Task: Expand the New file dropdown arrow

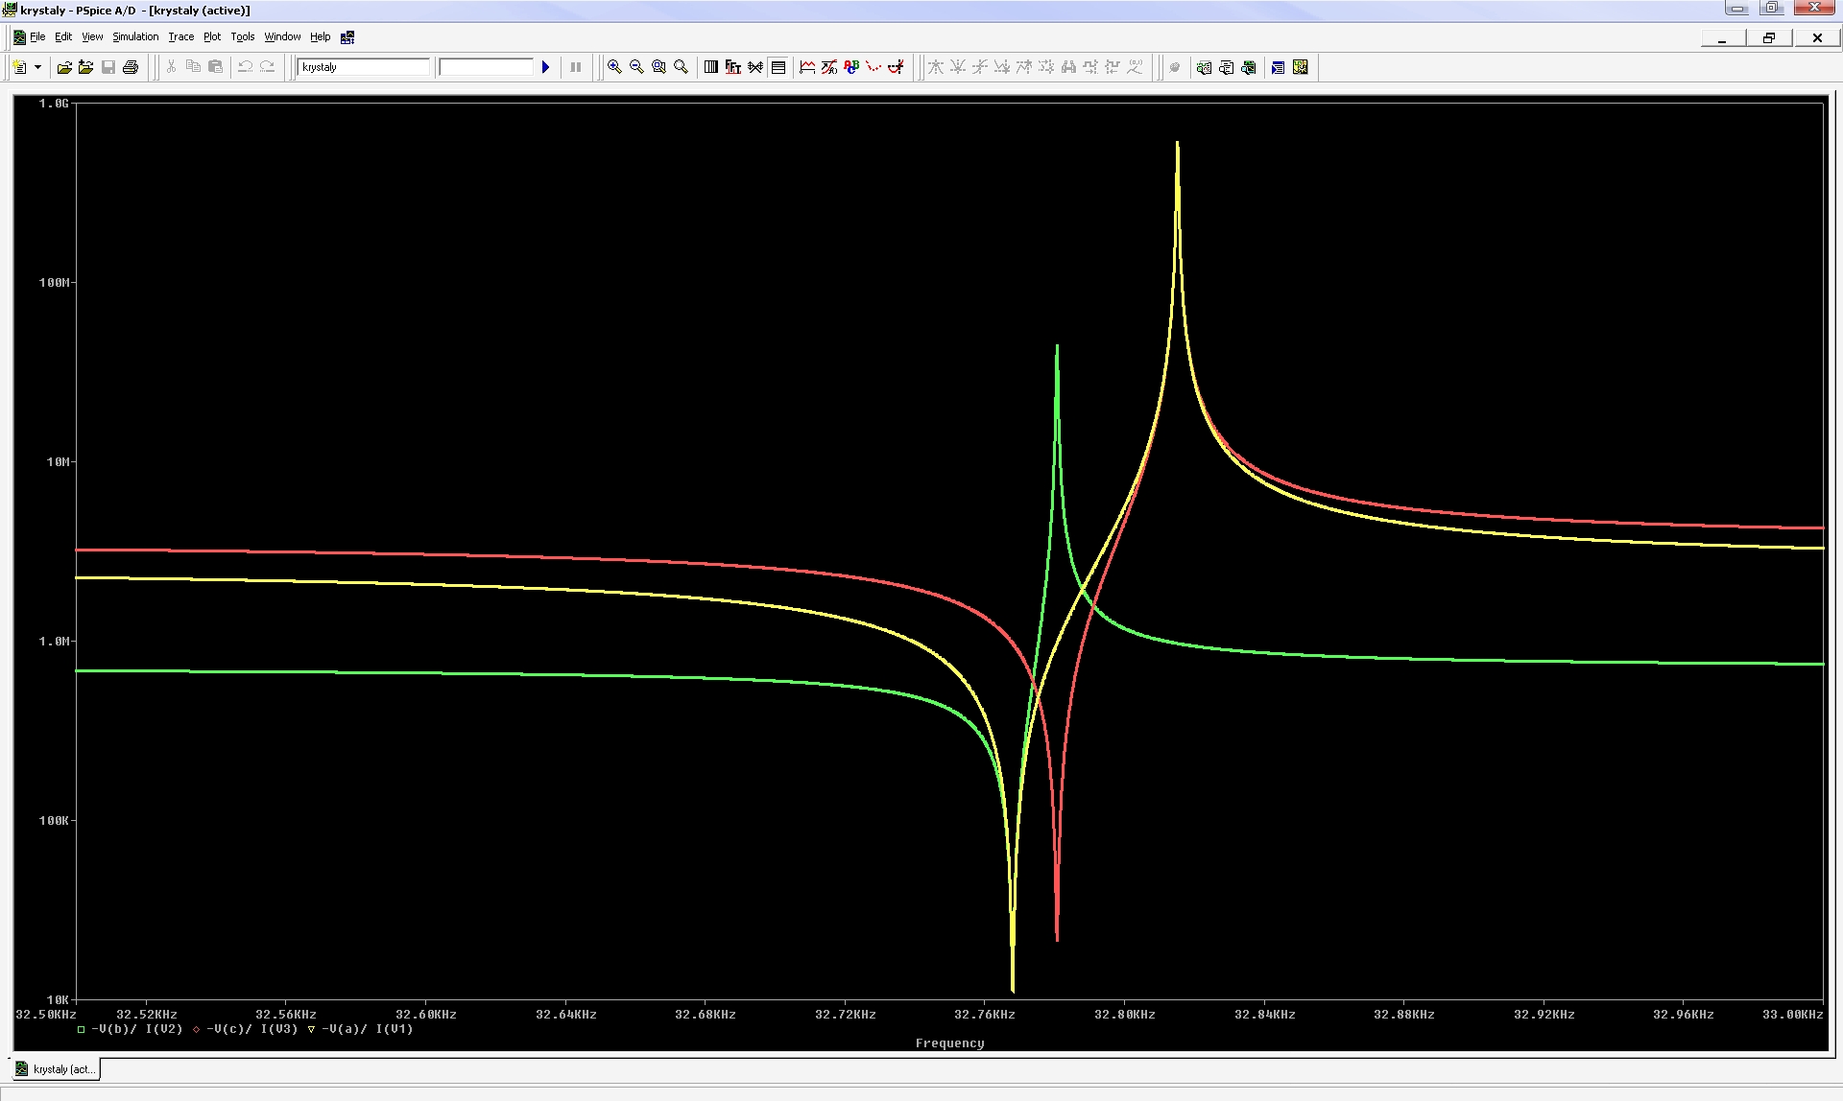Action: (x=37, y=67)
